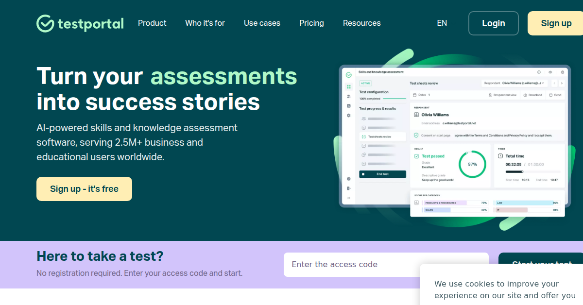The image size is (583, 305).
Task: Expand the sidebar double-chevron arrow
Action: [x=348, y=198]
